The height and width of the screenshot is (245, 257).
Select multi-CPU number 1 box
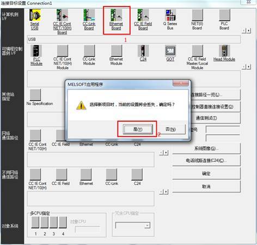pos(35,222)
